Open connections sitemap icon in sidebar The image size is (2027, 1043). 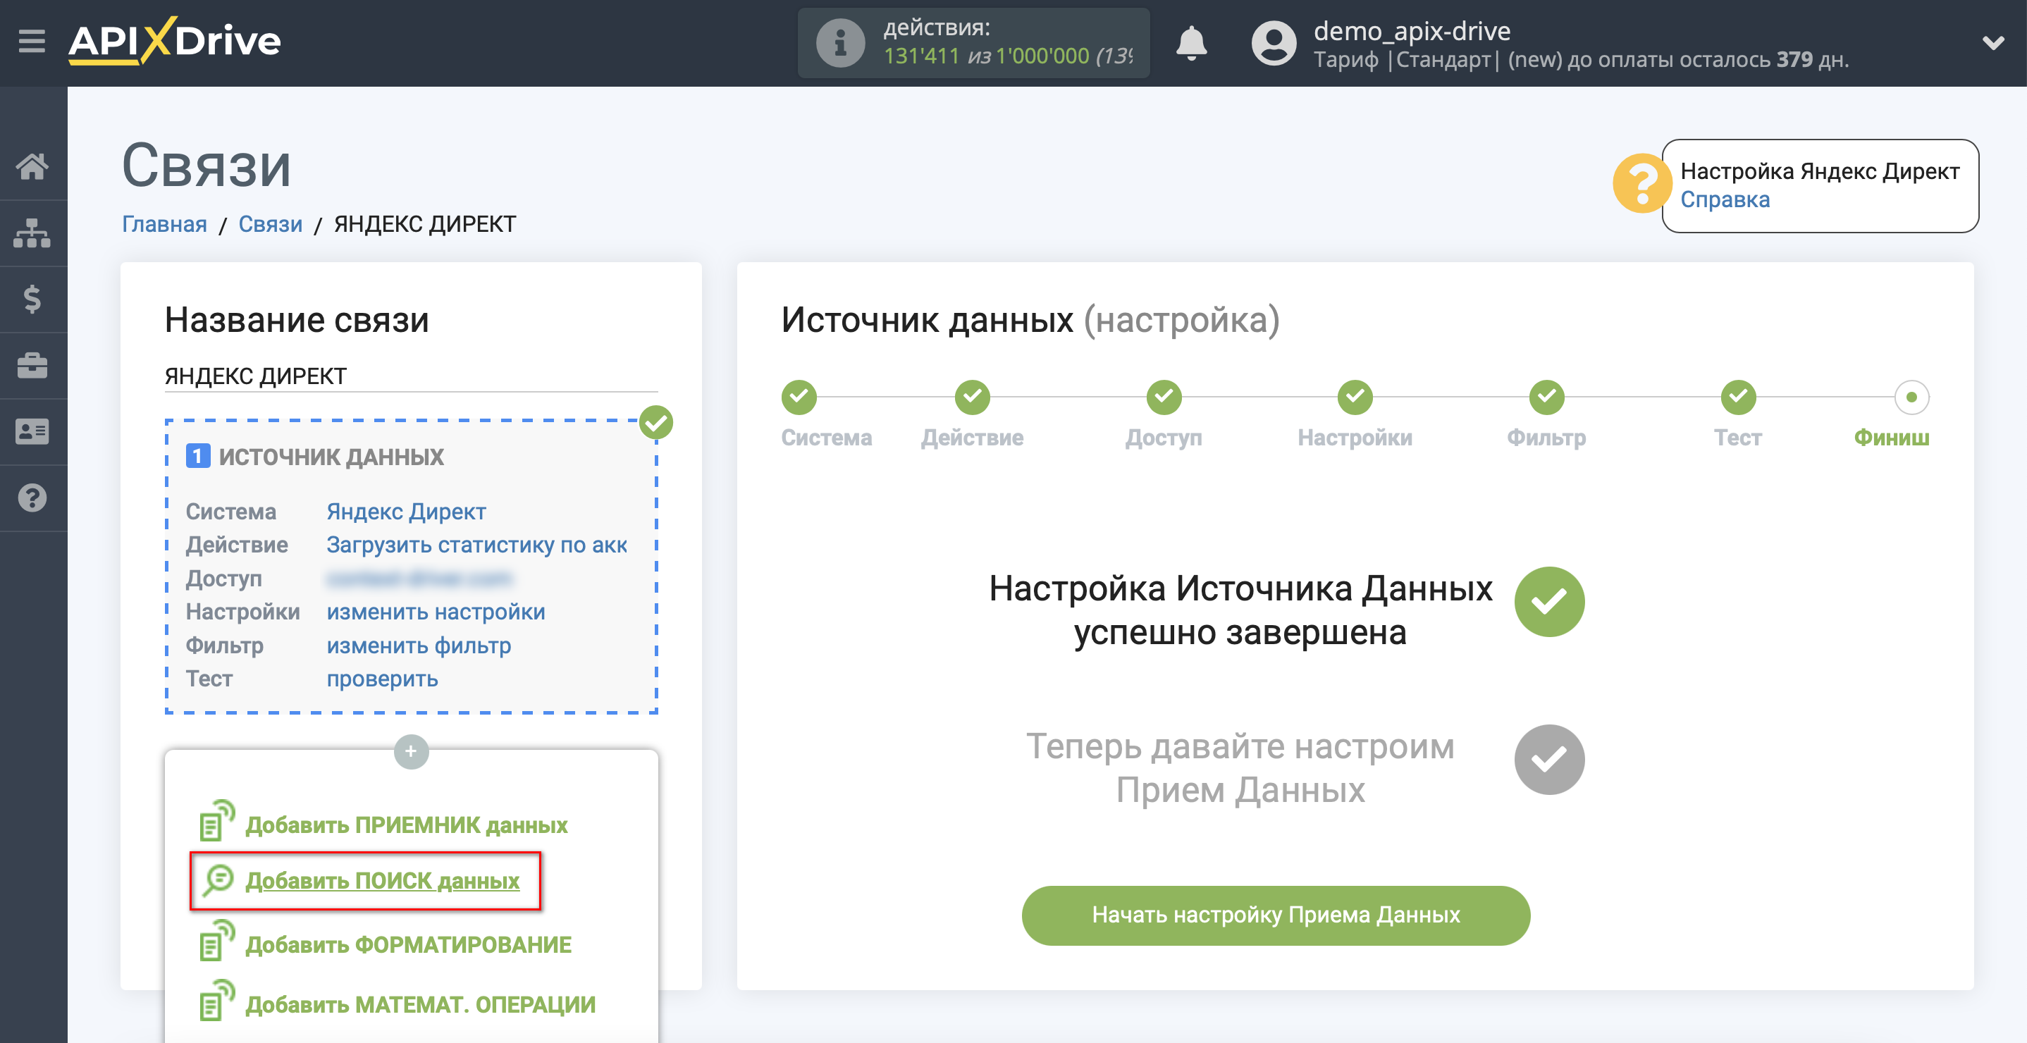point(32,233)
